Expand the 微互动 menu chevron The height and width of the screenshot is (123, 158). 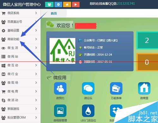pyautogui.click(x=36, y=65)
